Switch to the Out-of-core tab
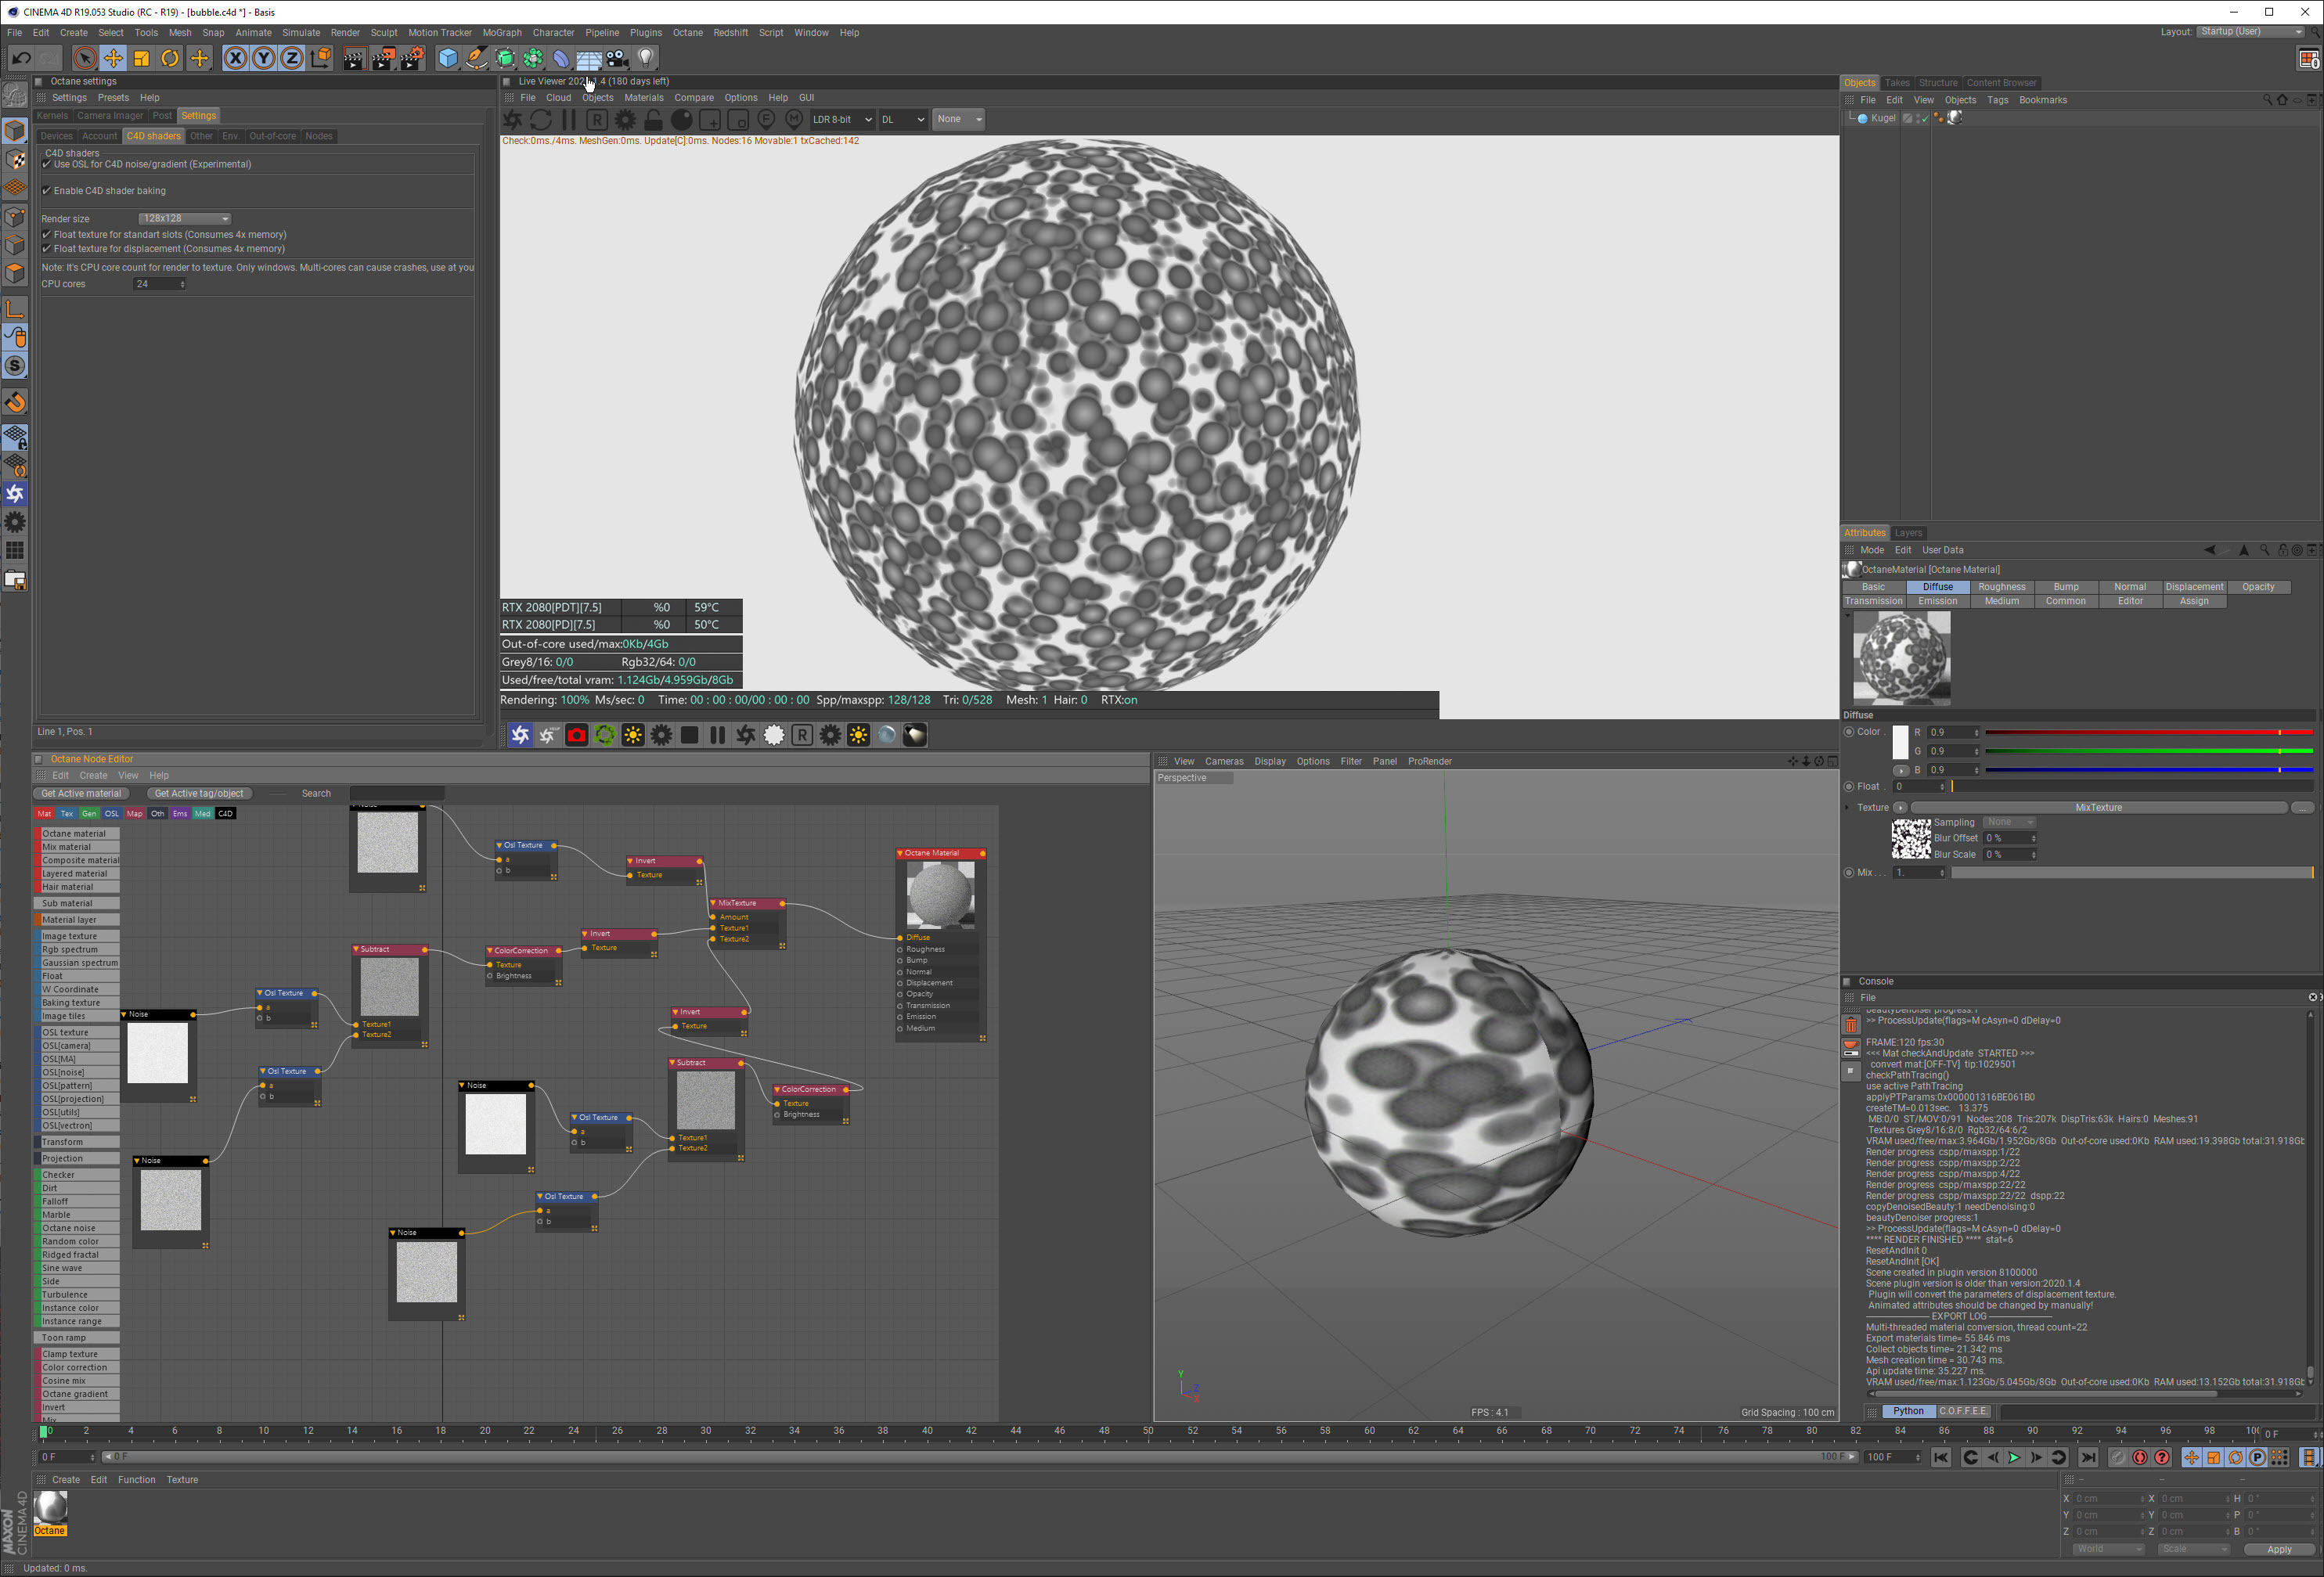 pos(272,136)
